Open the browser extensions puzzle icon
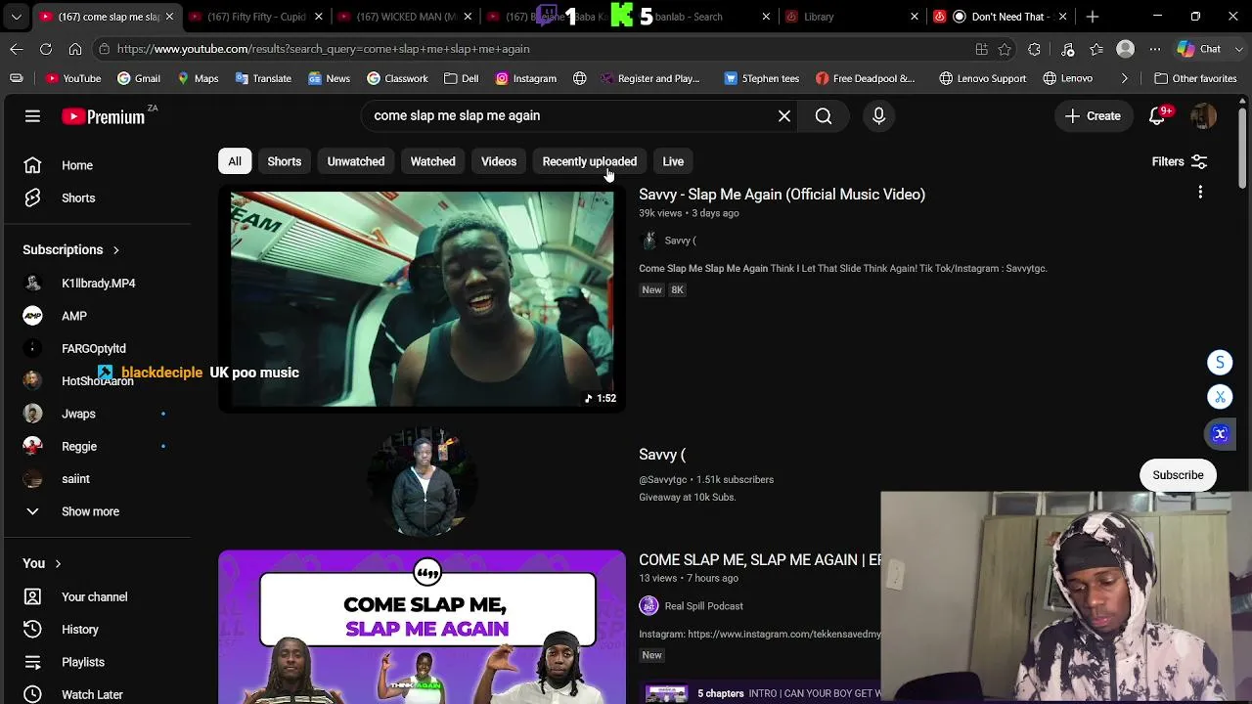Image resolution: width=1252 pixels, height=704 pixels. [x=1035, y=49]
